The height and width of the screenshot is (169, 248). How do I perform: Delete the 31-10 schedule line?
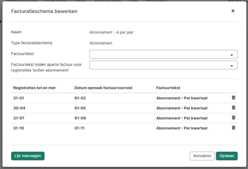pyautogui.click(x=233, y=128)
